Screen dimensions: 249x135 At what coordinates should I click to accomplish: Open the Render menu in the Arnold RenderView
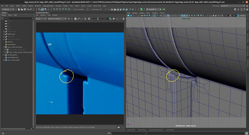pos(55,15)
